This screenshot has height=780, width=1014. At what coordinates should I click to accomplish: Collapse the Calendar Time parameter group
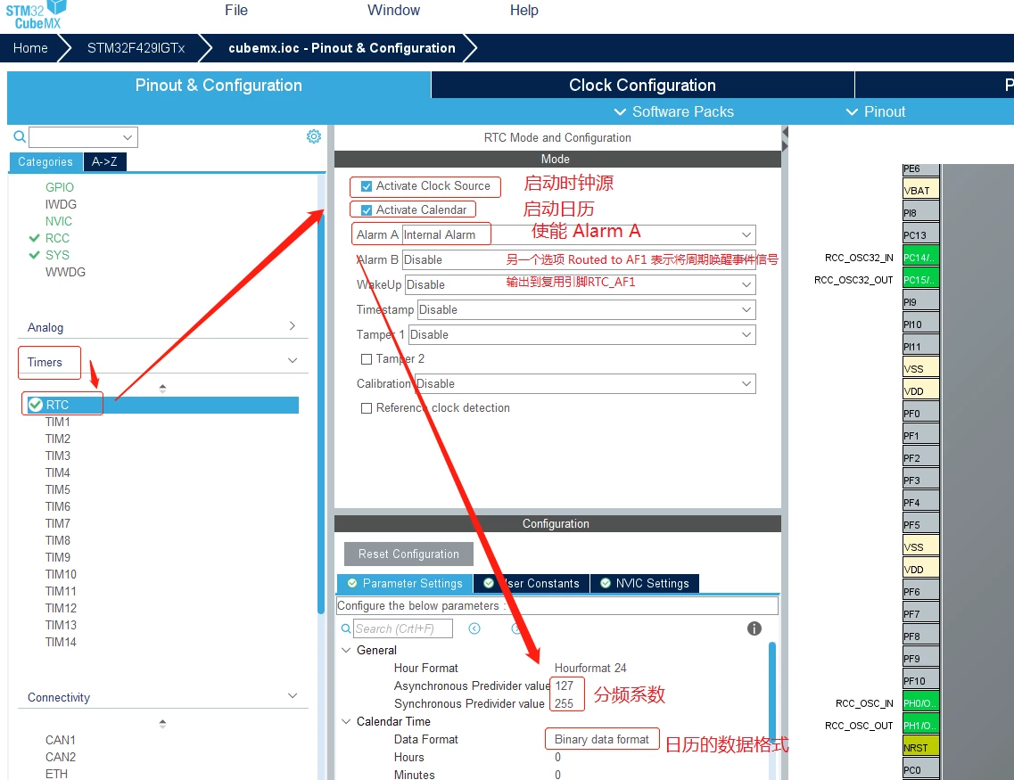pos(347,721)
